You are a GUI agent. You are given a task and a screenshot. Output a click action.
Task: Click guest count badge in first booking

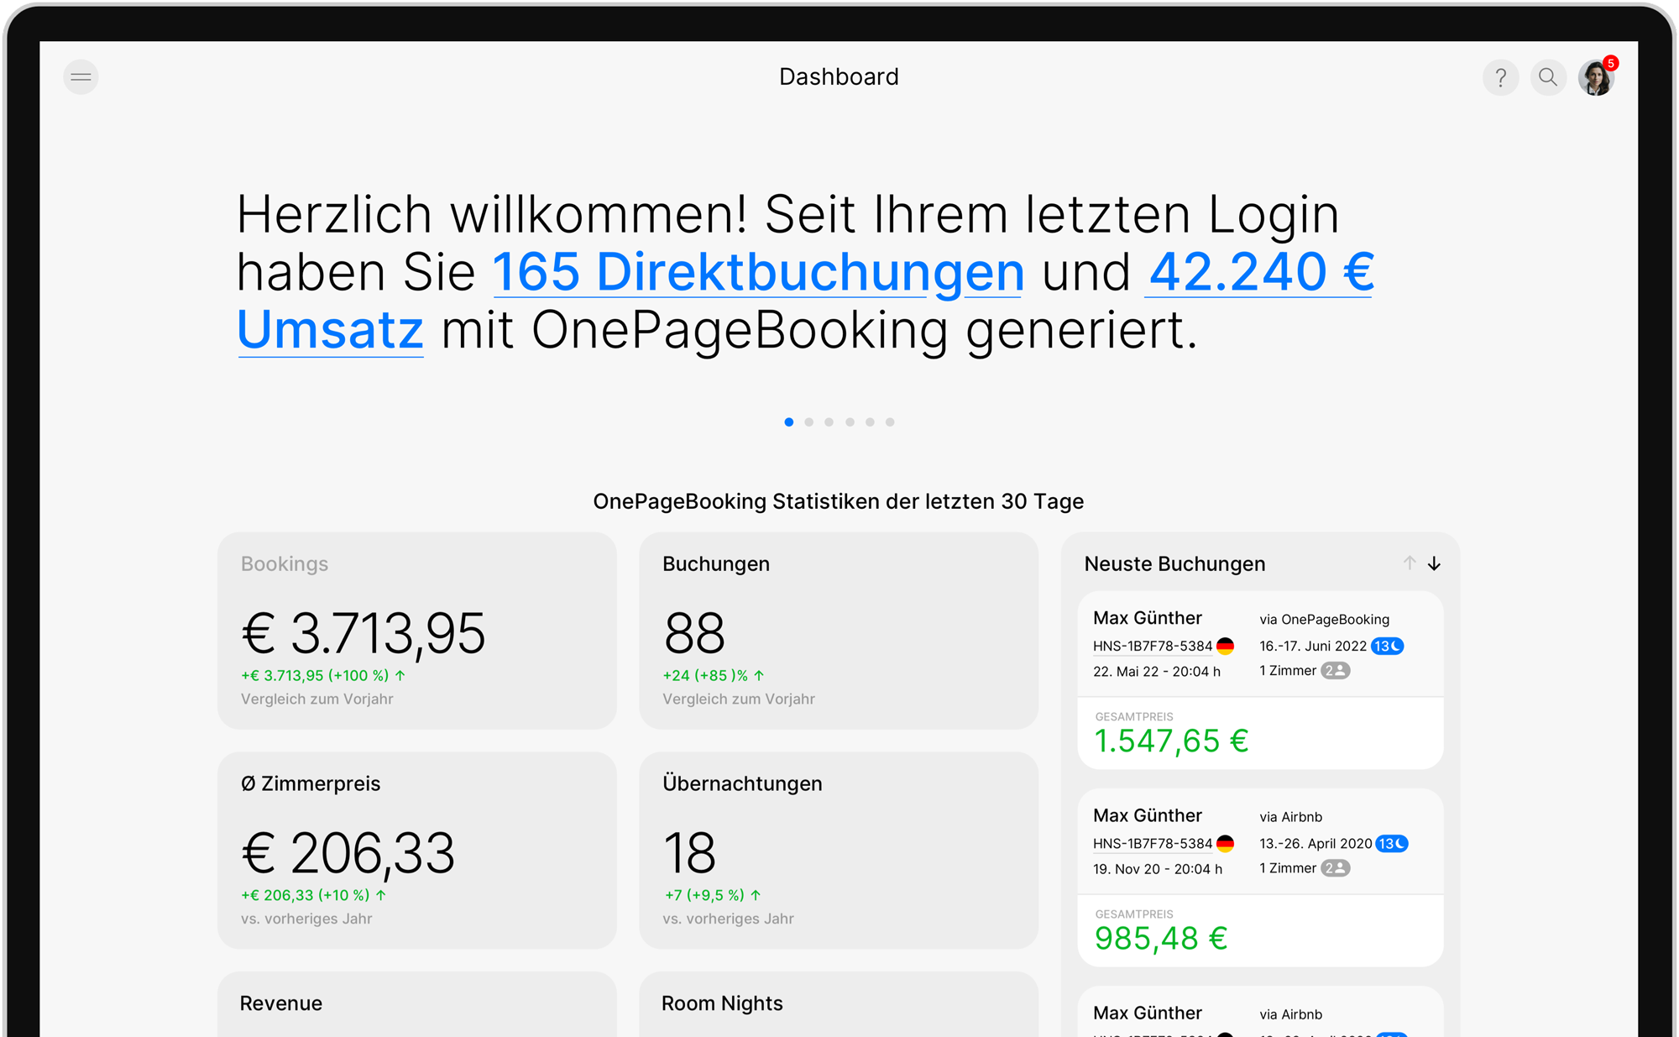[x=1335, y=670]
